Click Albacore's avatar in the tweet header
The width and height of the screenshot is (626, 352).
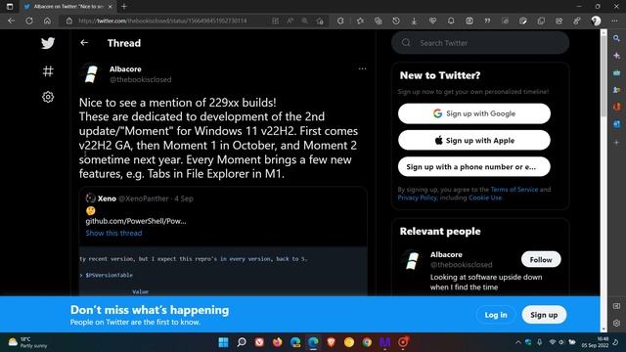tap(91, 74)
